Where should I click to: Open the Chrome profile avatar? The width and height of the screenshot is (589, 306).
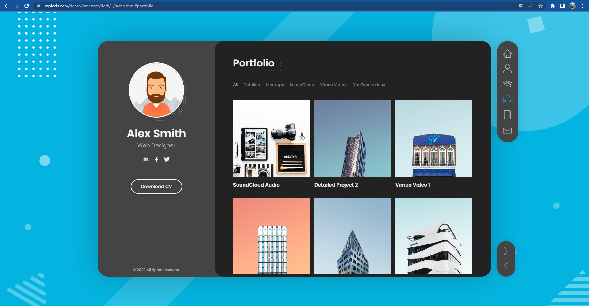572,6
